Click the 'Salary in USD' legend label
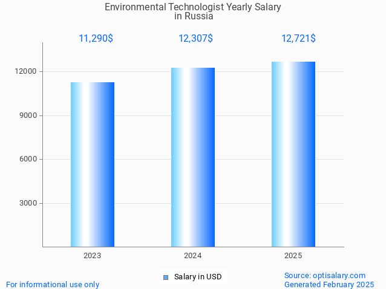Screen dimensions: 386x289 tap(198, 277)
